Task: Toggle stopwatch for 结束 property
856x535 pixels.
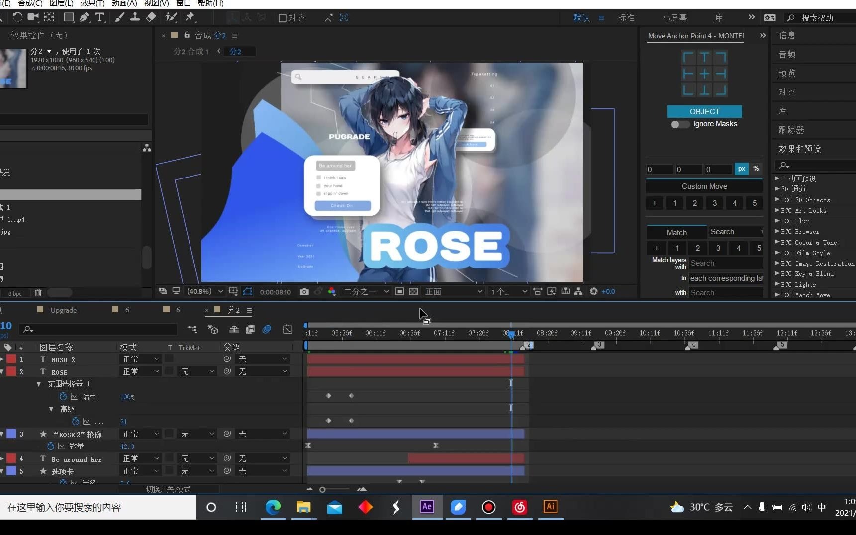Action: (x=63, y=397)
